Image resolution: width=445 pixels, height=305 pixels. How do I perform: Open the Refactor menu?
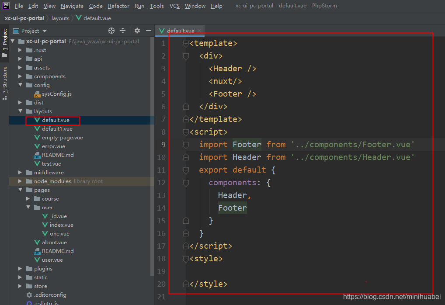(x=118, y=6)
